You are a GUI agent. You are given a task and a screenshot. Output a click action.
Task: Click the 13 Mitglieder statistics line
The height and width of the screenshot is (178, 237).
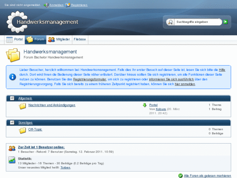pyautogui.click(x=61, y=163)
